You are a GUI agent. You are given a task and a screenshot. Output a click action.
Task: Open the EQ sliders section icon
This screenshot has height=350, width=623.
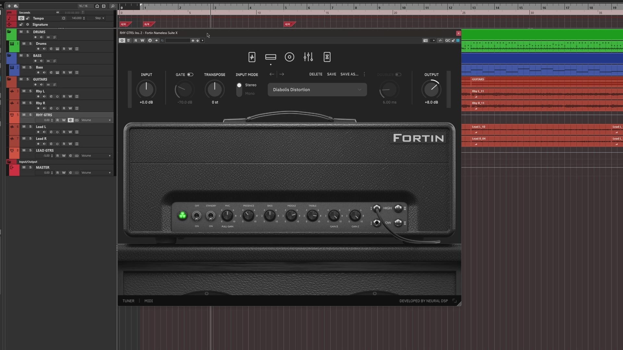(x=308, y=57)
